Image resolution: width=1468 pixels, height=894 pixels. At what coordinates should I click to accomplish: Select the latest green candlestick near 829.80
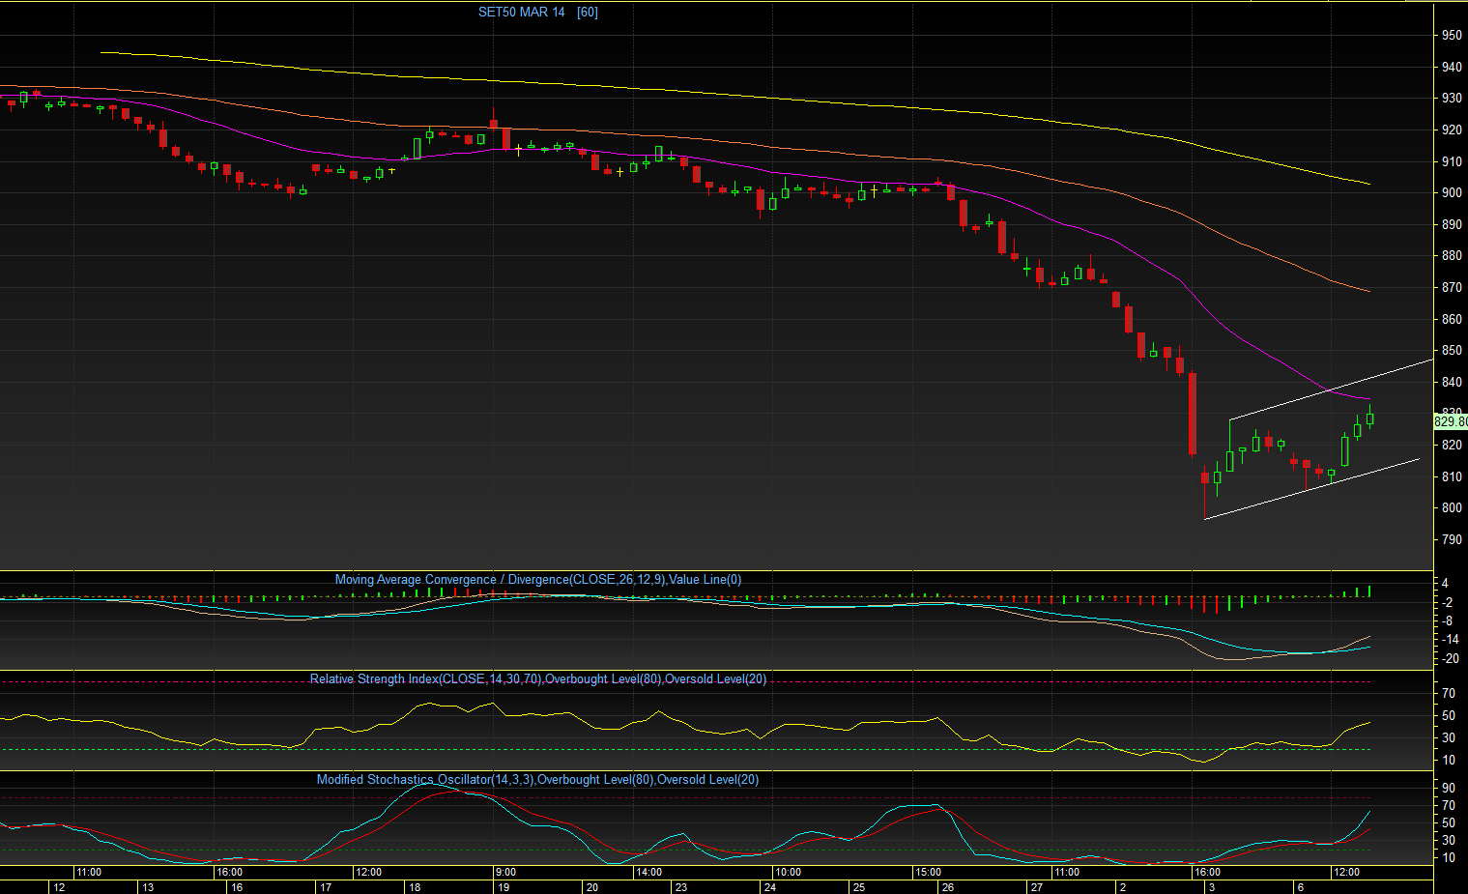coord(1370,418)
